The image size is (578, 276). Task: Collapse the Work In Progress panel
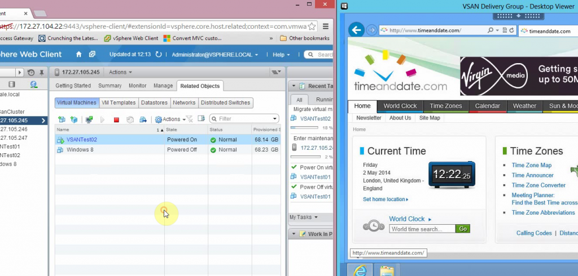coord(293,234)
